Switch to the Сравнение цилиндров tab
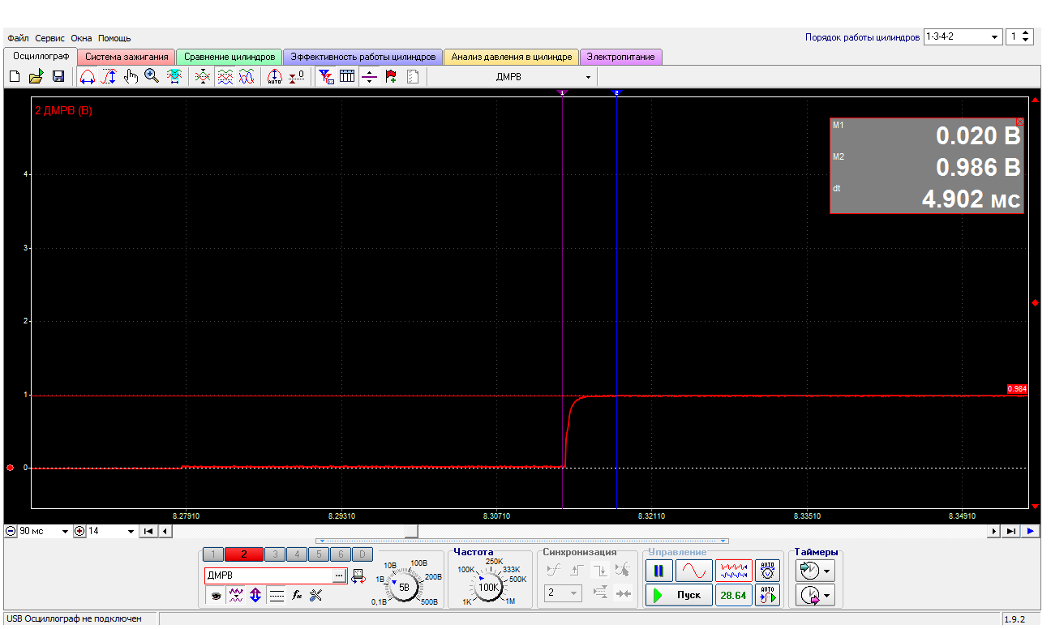 click(x=230, y=57)
